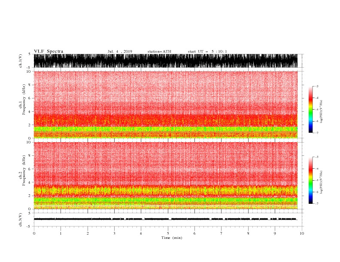Click the ch.2 colorbar legend
340x262 pixels.
pos(310,180)
